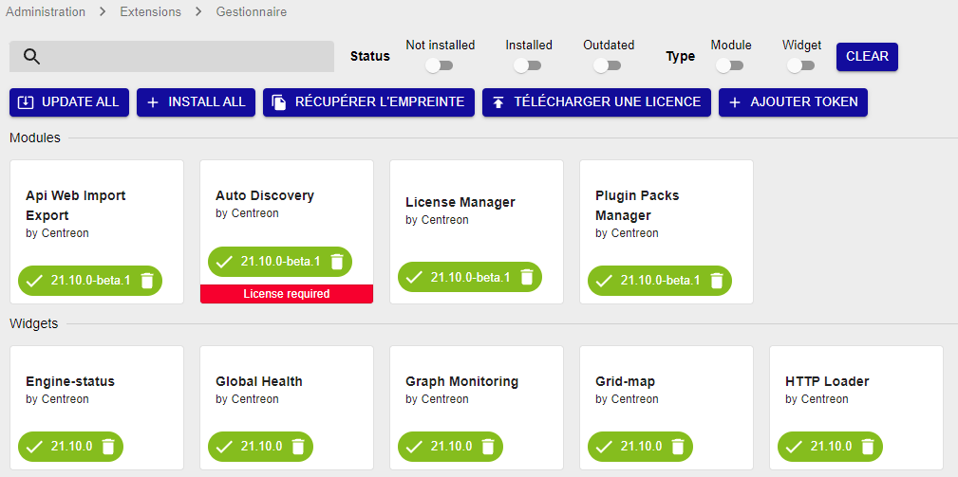Viewport: 958px width, 477px height.
Task: Switch on the Module type filter
Action: 729,65
